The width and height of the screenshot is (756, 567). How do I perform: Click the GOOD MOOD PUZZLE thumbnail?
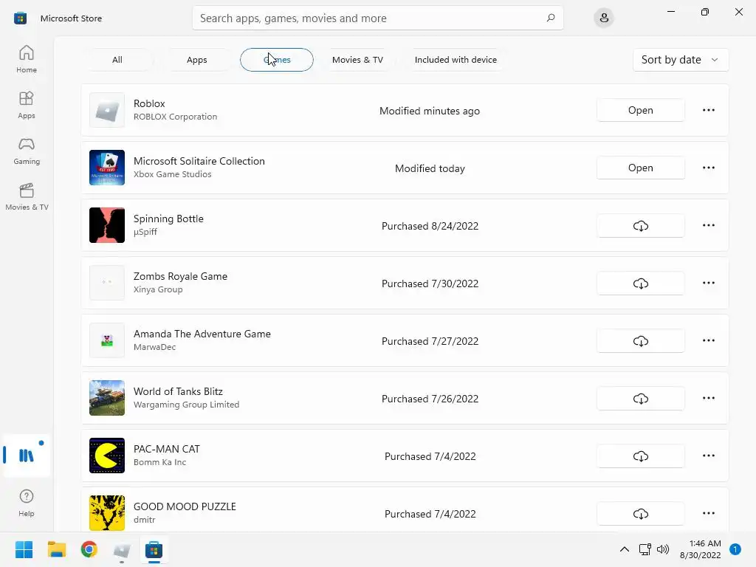click(107, 513)
